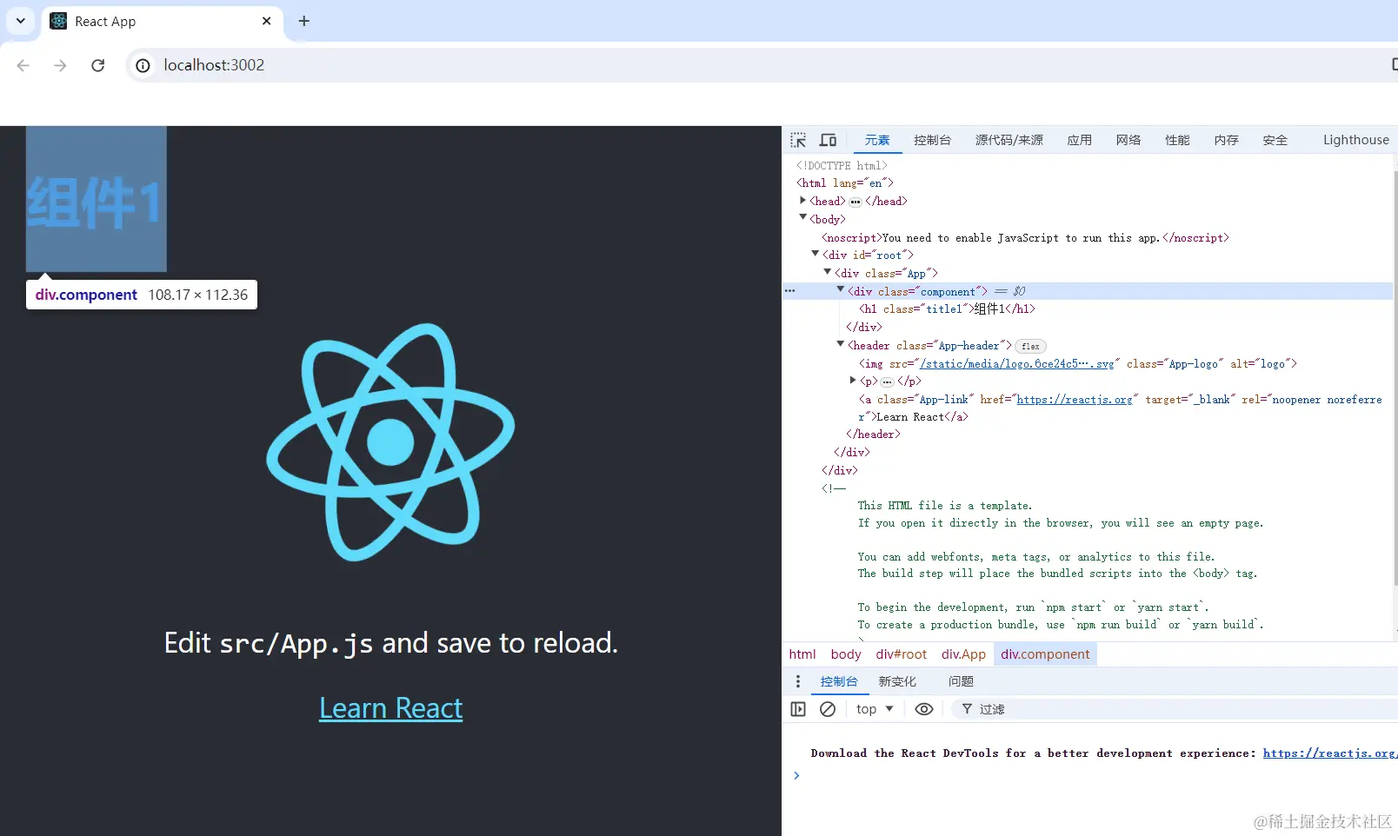The height and width of the screenshot is (836, 1398).
Task: Clear the console with the circle-slash icon
Action: pyautogui.click(x=828, y=709)
